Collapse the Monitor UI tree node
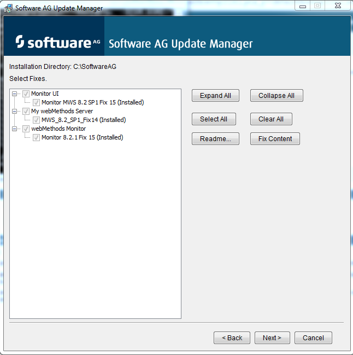The image size is (353, 355). (x=14, y=94)
